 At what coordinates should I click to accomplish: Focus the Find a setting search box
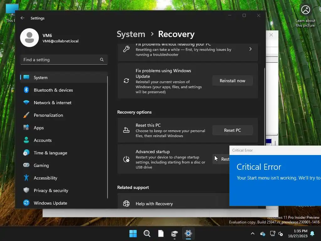tap(64, 60)
